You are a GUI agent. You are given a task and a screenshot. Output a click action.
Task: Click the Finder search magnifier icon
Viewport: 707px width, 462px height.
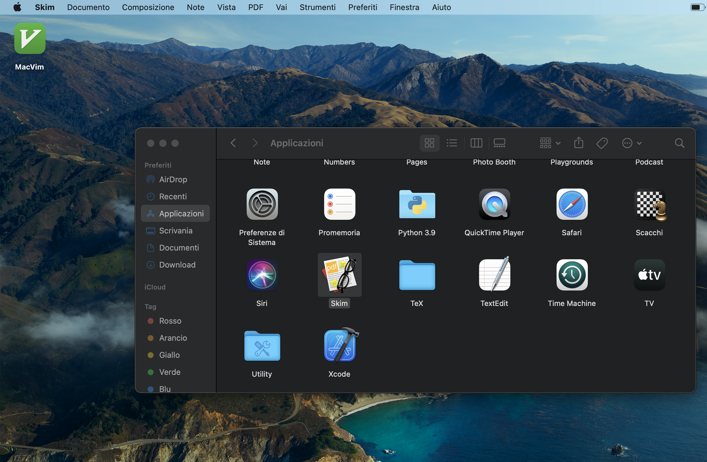click(x=679, y=143)
